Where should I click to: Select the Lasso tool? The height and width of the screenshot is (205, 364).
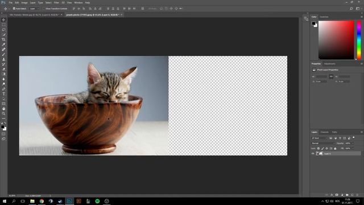(3, 30)
